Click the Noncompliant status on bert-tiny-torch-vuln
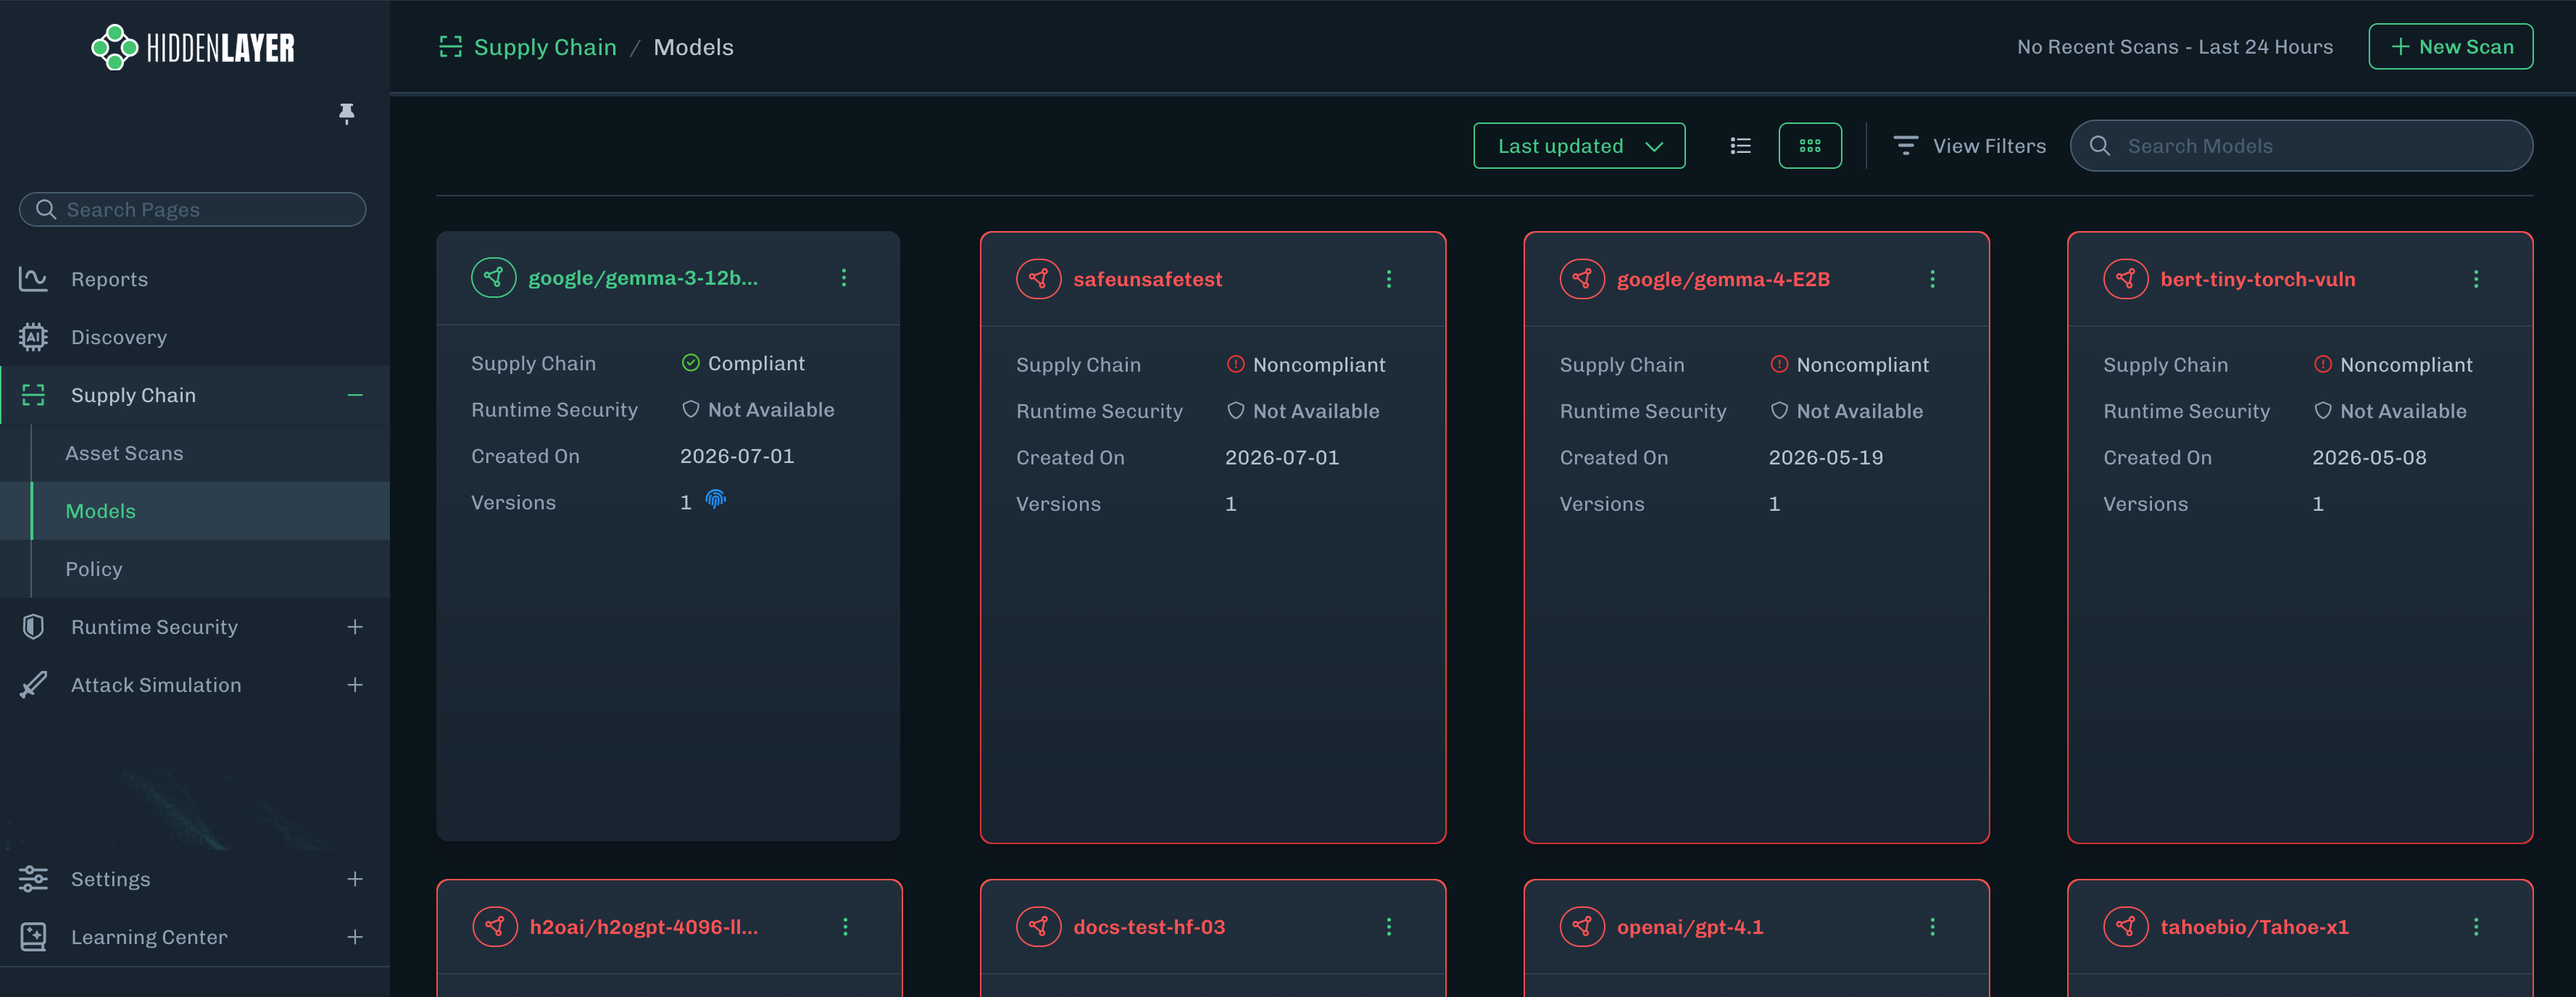This screenshot has width=2576, height=997. click(x=2393, y=365)
